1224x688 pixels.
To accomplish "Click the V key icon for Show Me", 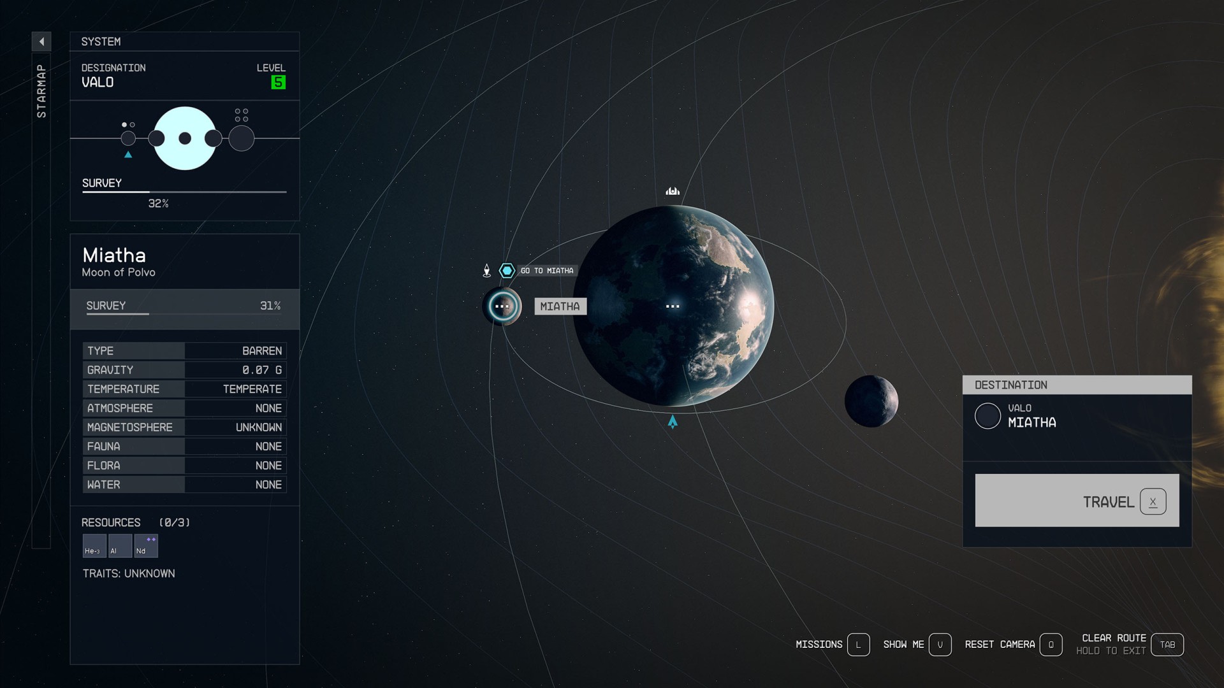I will (940, 645).
